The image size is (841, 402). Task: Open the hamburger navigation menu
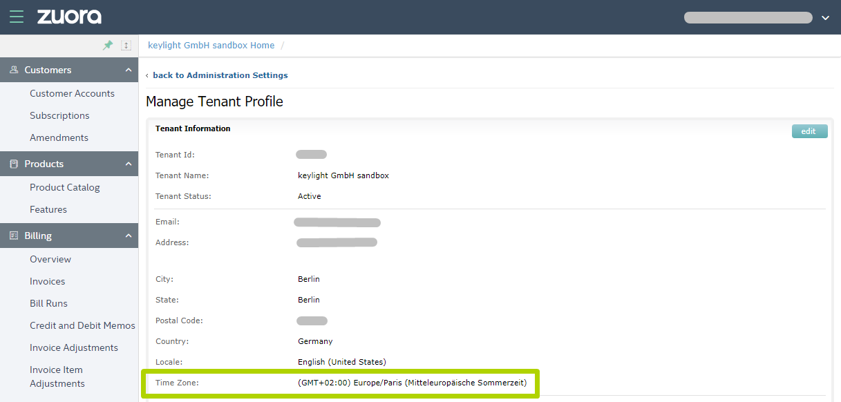[17, 17]
